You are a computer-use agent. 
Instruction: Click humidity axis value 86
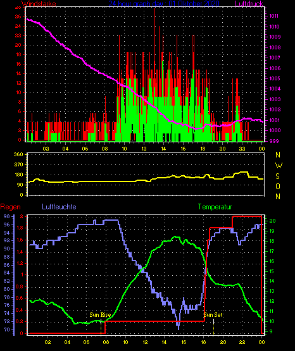pyautogui.click(x=7, y=265)
